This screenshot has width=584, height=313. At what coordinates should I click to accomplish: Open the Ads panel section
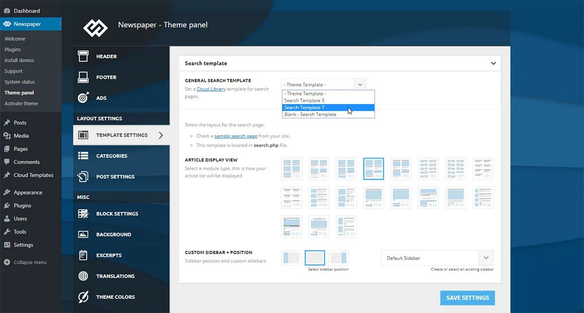click(121, 98)
